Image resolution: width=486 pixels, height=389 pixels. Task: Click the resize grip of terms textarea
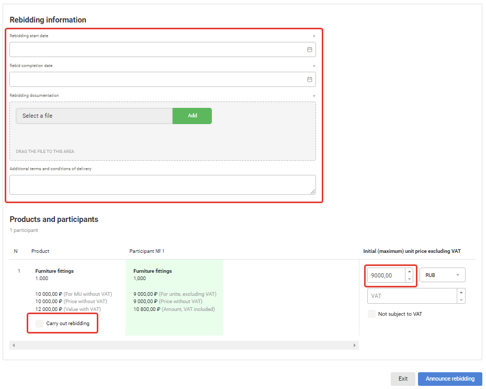(313, 192)
